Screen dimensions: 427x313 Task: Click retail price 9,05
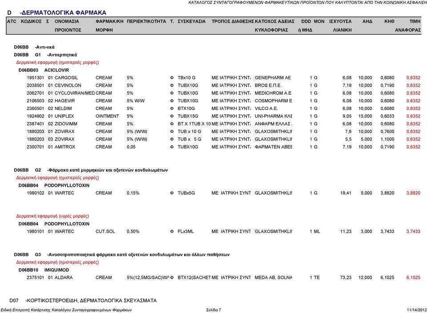click(x=347, y=116)
